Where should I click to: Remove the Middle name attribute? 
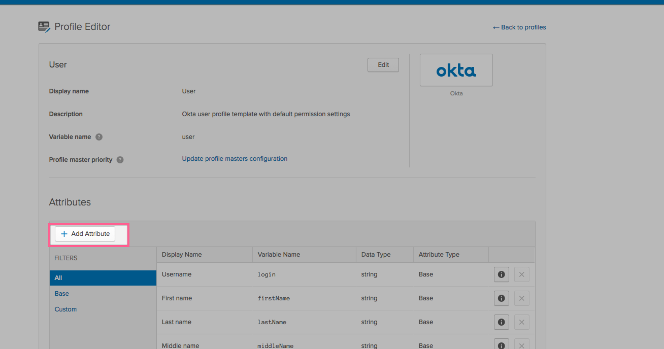pos(521,344)
